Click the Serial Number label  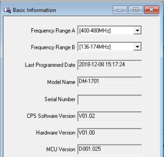[x=60, y=99]
